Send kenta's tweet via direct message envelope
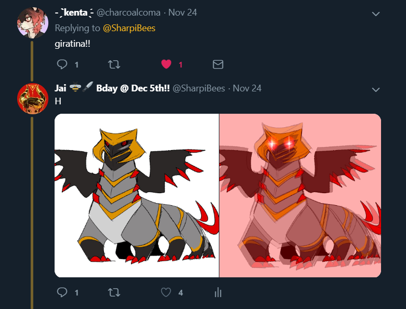The height and width of the screenshot is (309, 406). [218, 64]
